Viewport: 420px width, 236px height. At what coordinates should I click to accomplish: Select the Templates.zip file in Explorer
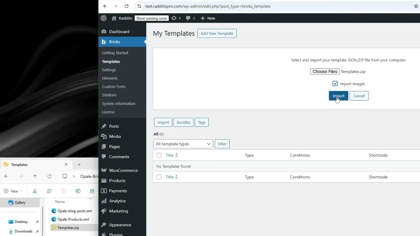(68, 228)
